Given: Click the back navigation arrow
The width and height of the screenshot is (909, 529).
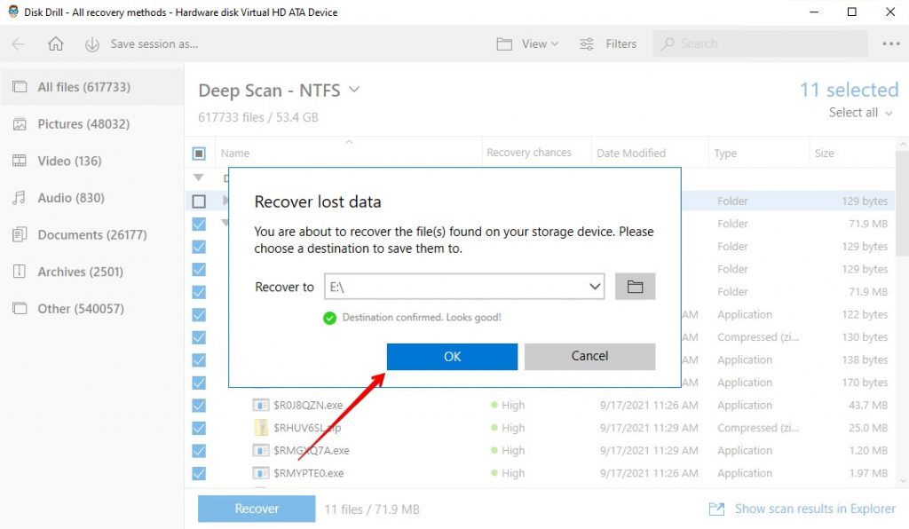Looking at the screenshot, I should [20, 43].
